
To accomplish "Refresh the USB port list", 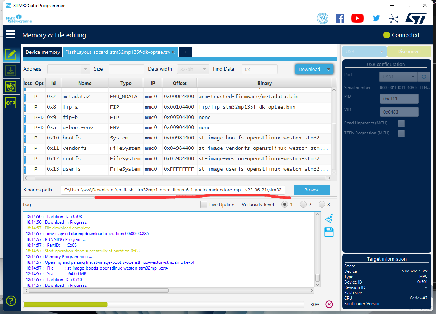I will pyautogui.click(x=424, y=77).
